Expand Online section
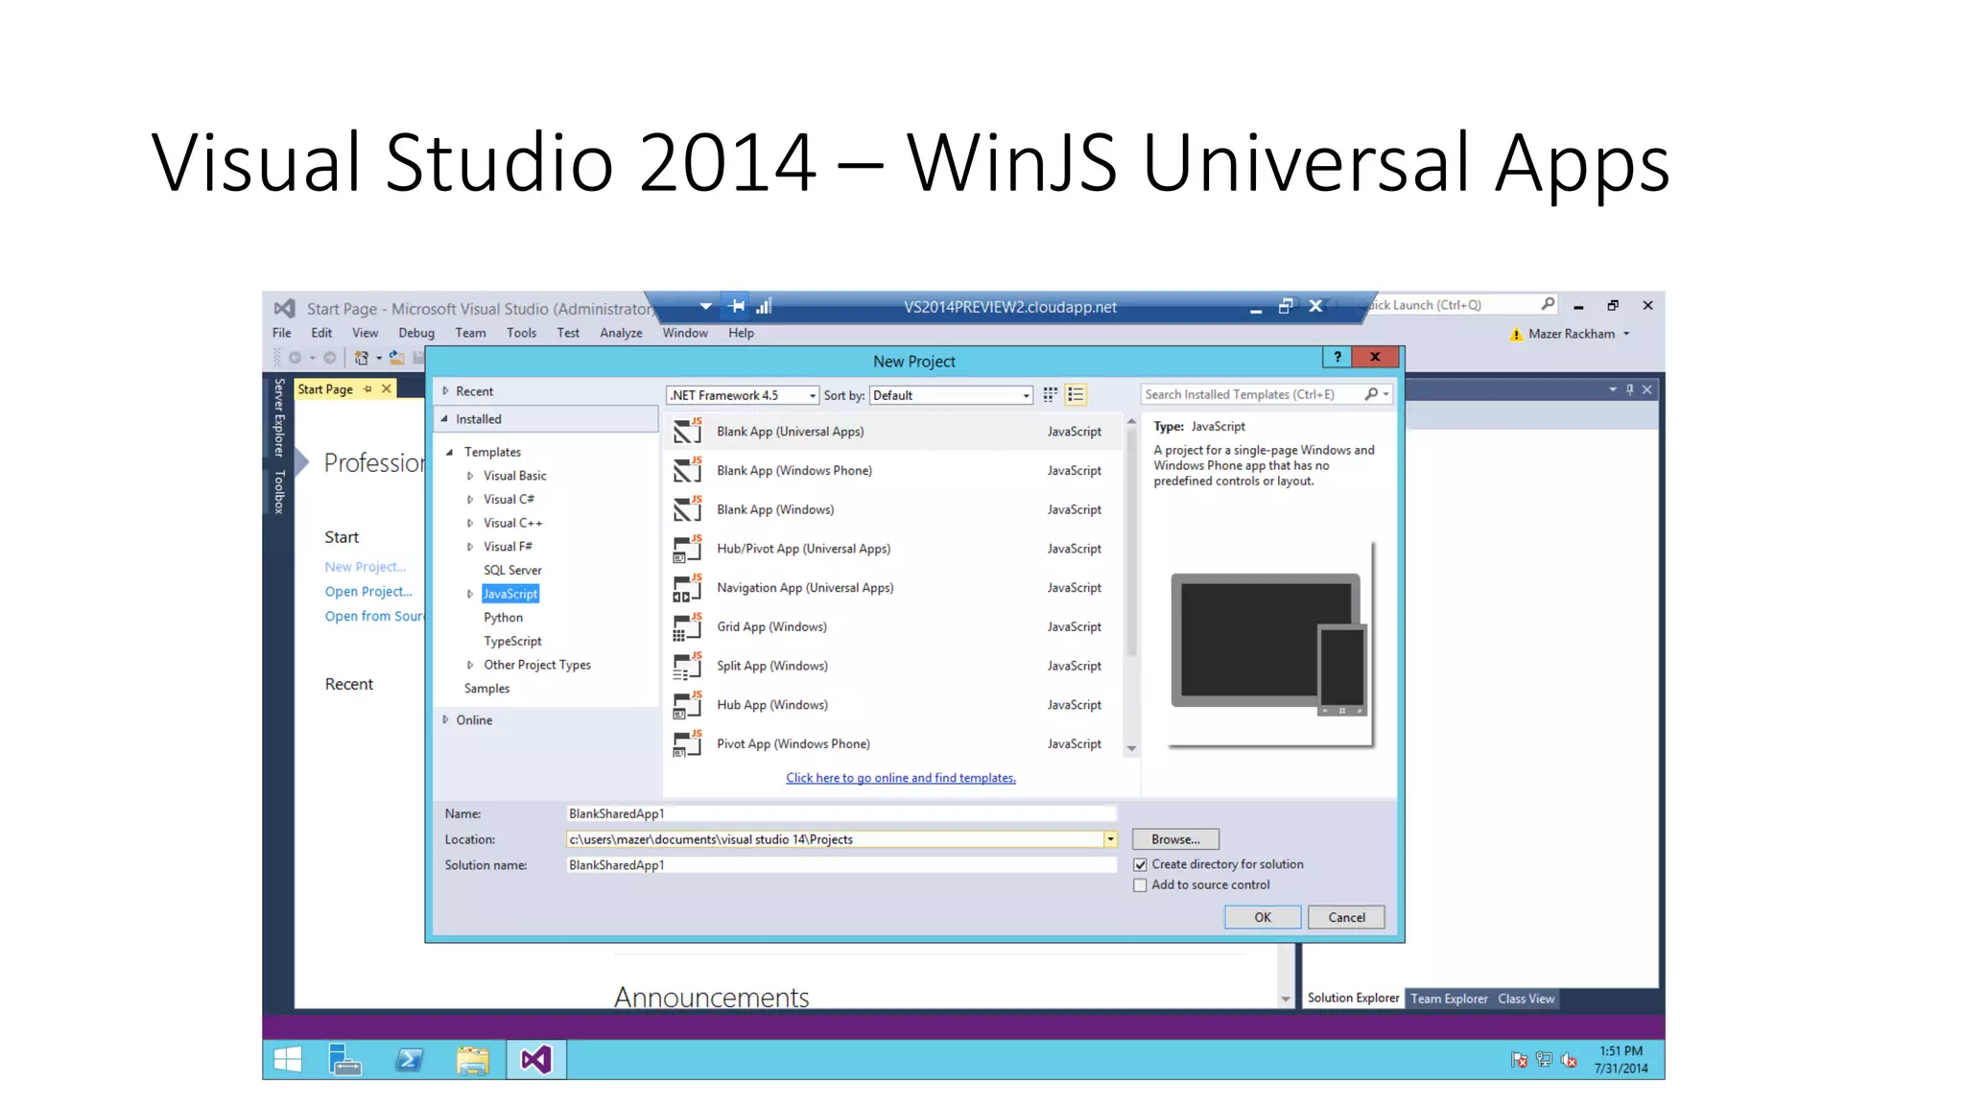 click(445, 720)
